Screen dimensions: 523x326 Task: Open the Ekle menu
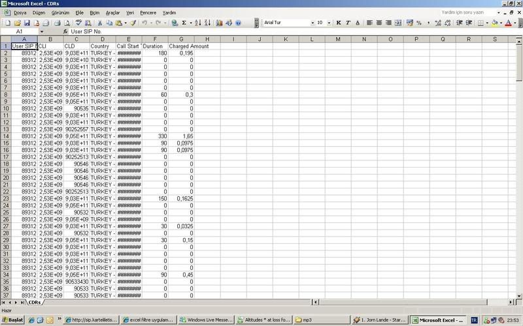click(x=79, y=12)
